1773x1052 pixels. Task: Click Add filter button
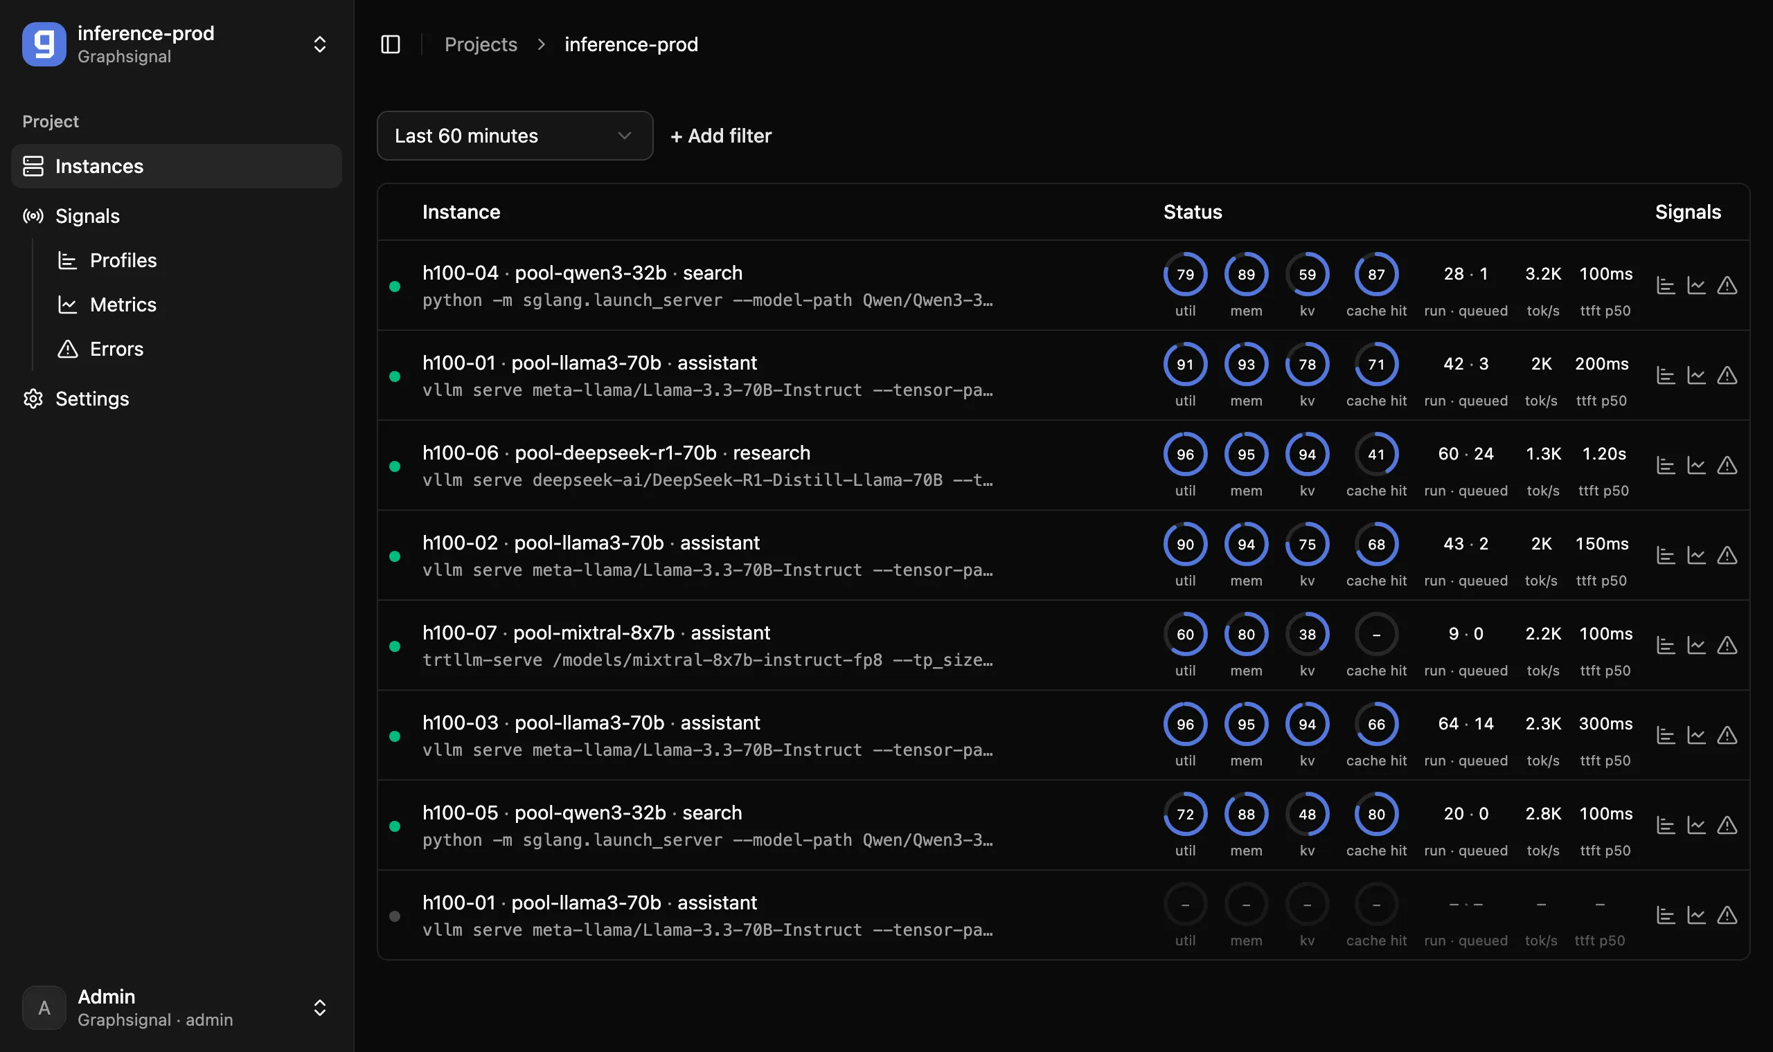(720, 136)
